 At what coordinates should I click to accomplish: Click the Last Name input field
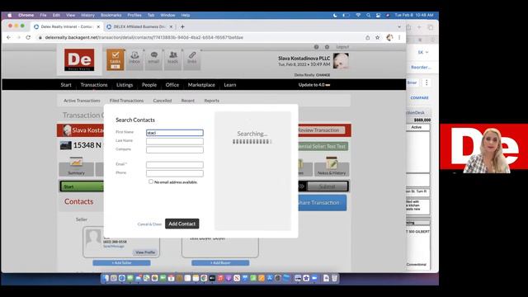click(175, 141)
